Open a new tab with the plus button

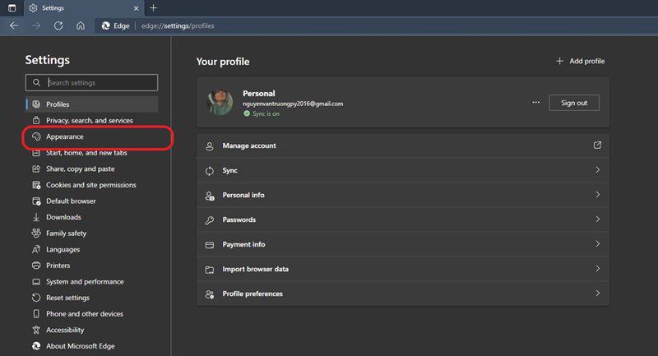pos(153,8)
